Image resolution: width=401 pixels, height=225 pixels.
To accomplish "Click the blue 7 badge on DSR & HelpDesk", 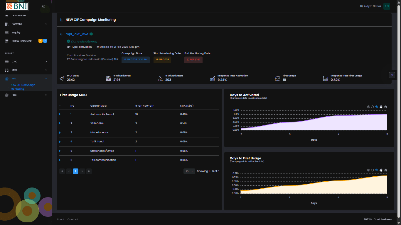I will [45, 41].
